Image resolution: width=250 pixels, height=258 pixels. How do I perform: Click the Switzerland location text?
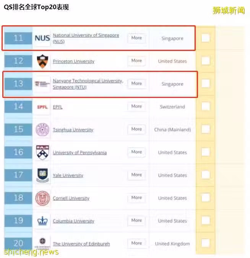coord(172,107)
